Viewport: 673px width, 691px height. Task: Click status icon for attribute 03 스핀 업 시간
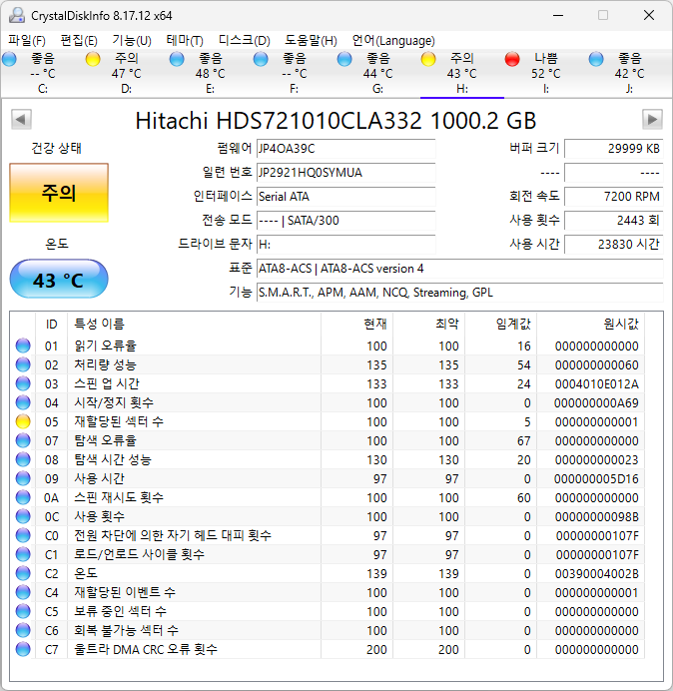(x=23, y=383)
